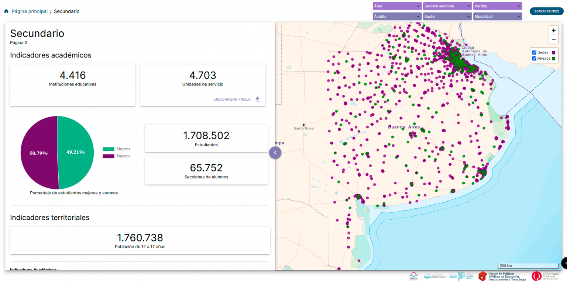Click the Puentes logo in footer
Screen dimensions: 567x282
pos(414,276)
